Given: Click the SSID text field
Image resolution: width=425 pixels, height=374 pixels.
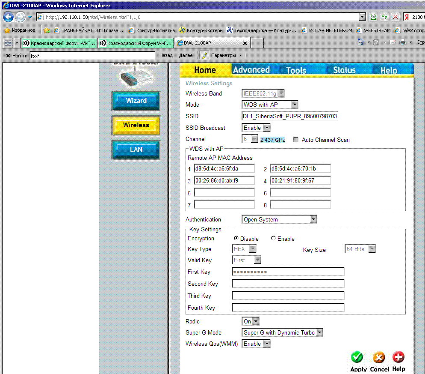Looking at the screenshot, I should 290,116.
